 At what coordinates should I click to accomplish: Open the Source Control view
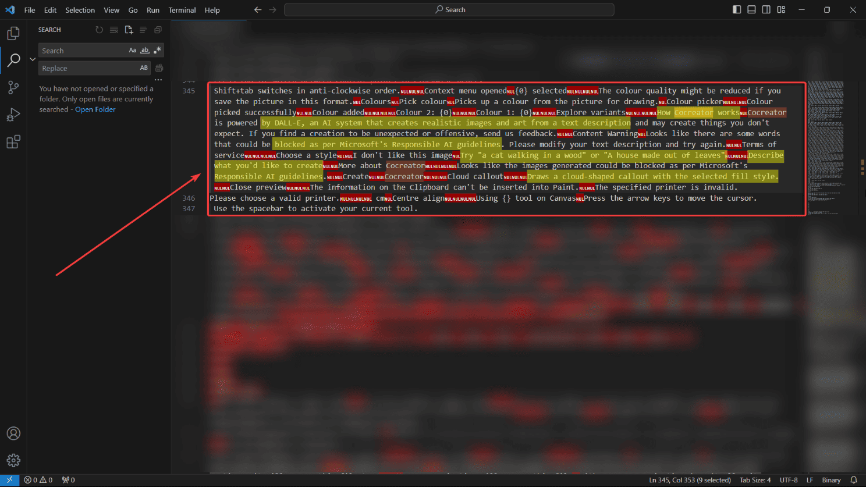point(13,87)
